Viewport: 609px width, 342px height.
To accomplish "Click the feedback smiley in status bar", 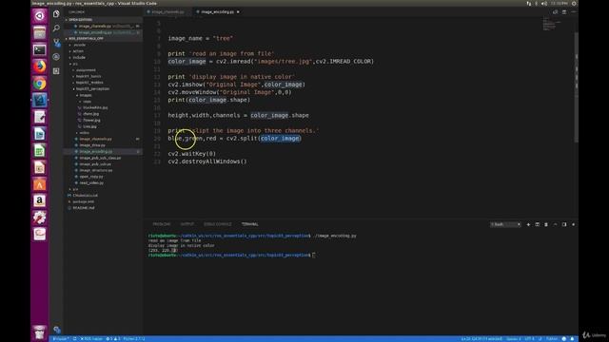I will tap(564, 339).
